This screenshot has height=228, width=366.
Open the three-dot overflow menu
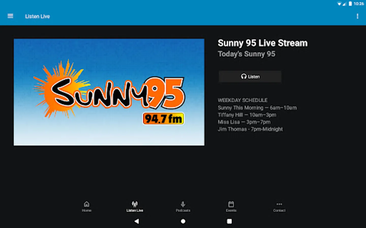pyautogui.click(x=357, y=16)
